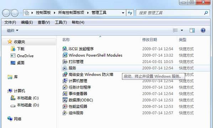This screenshot has height=128, width=213.
Task: Click 所有控制面板项 in the breadcrumb
Action: point(71,13)
